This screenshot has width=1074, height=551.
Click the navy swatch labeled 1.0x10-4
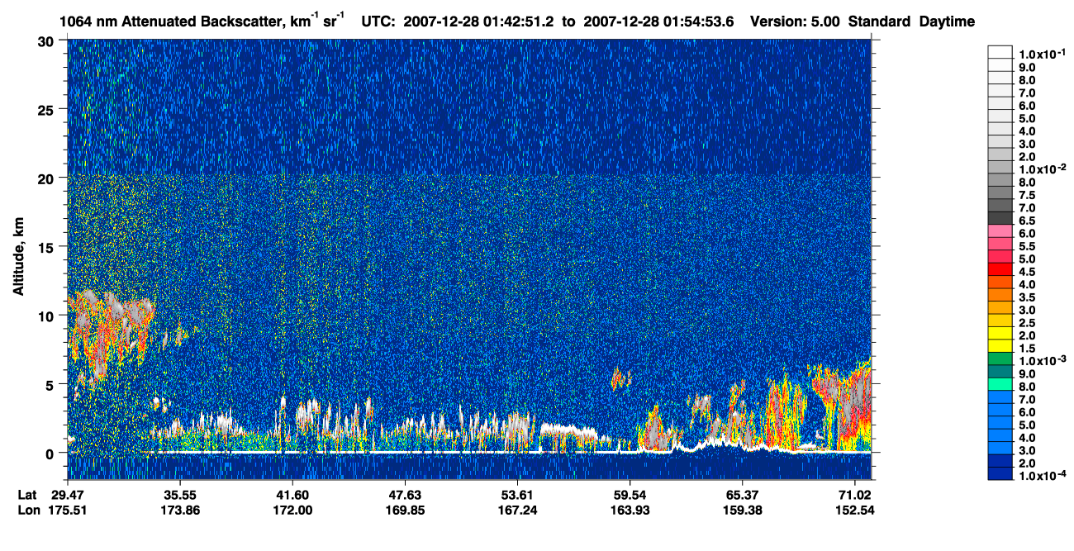(1000, 475)
